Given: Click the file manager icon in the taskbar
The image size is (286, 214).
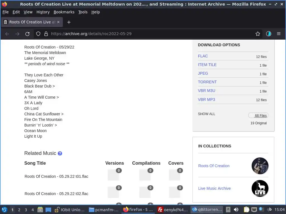Looking at the screenshot, I should tap(40, 210).
